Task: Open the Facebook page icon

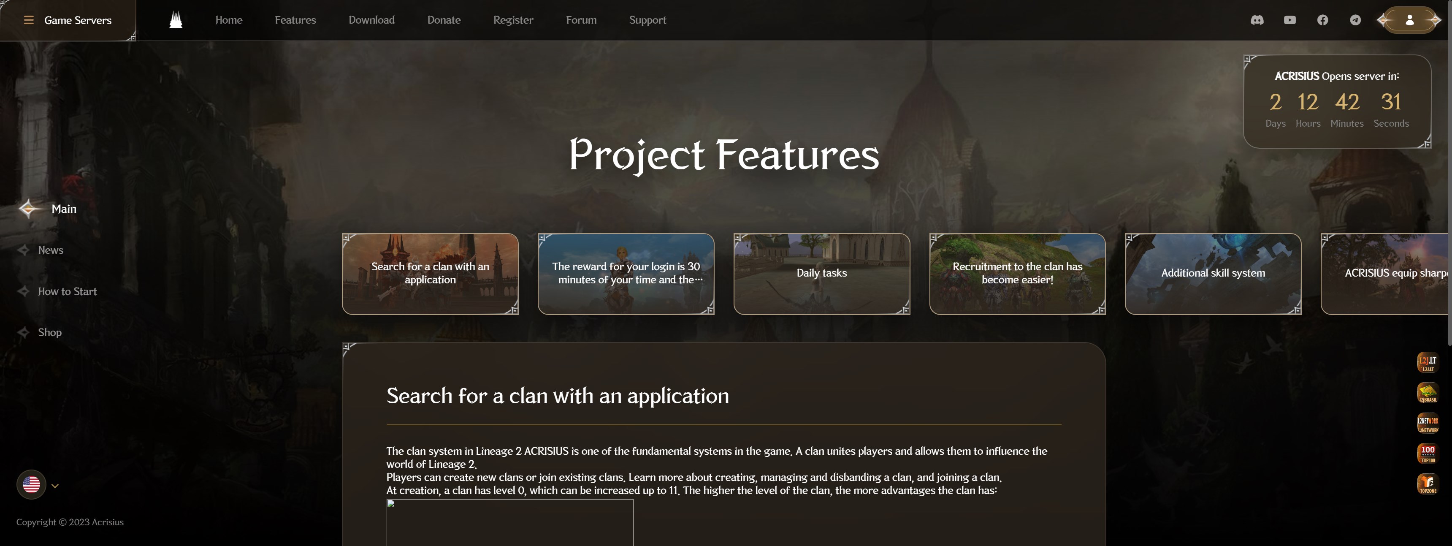Action: pyautogui.click(x=1322, y=20)
